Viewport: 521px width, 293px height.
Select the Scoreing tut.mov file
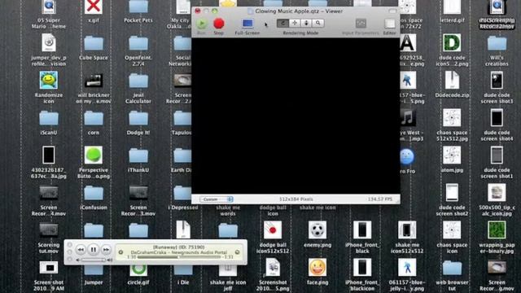pos(49,230)
